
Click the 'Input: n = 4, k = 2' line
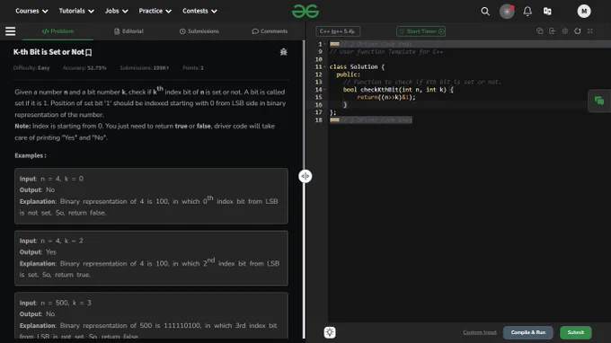click(51, 241)
